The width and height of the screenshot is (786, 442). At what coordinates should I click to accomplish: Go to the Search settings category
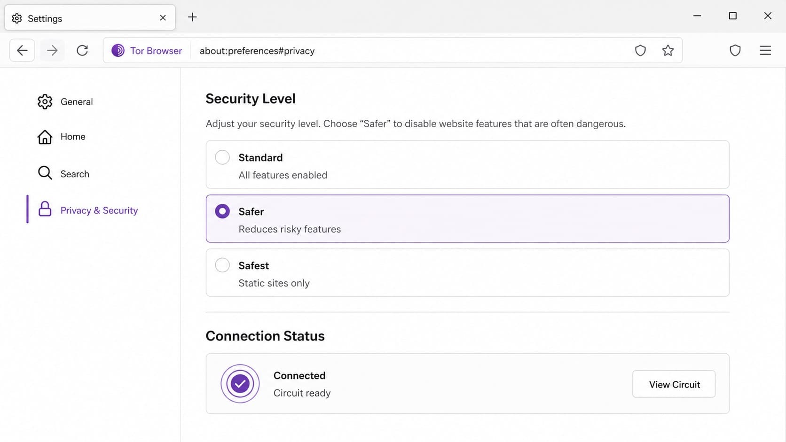pyautogui.click(x=75, y=174)
